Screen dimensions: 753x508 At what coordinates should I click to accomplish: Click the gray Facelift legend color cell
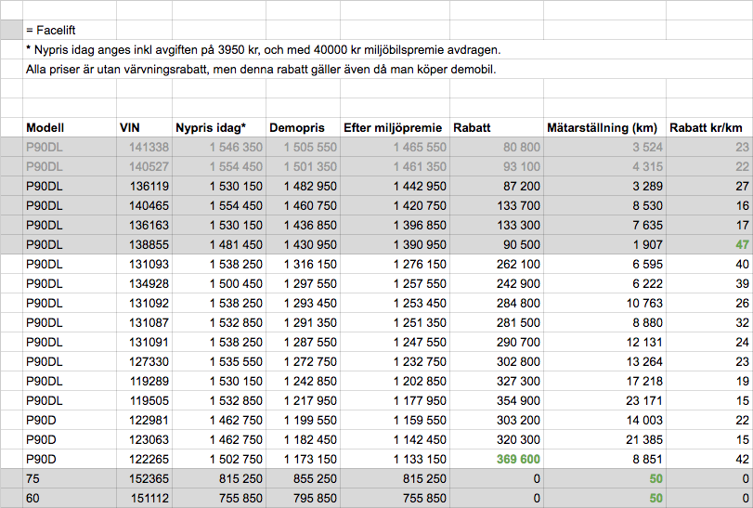click(x=11, y=30)
